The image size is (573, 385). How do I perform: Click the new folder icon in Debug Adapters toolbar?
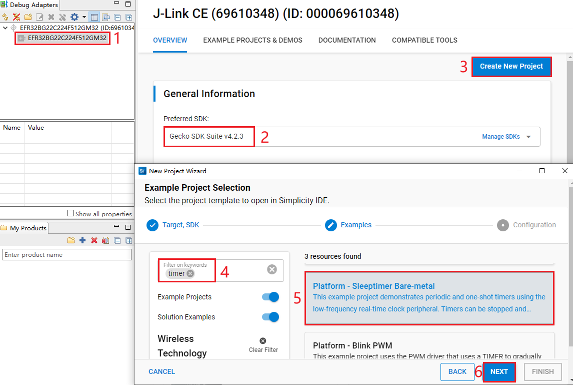[28, 17]
